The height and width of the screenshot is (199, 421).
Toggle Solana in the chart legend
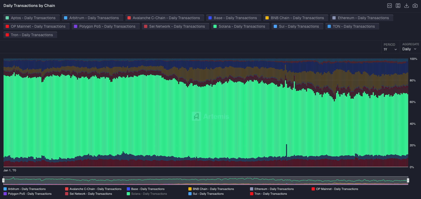click(x=149, y=194)
